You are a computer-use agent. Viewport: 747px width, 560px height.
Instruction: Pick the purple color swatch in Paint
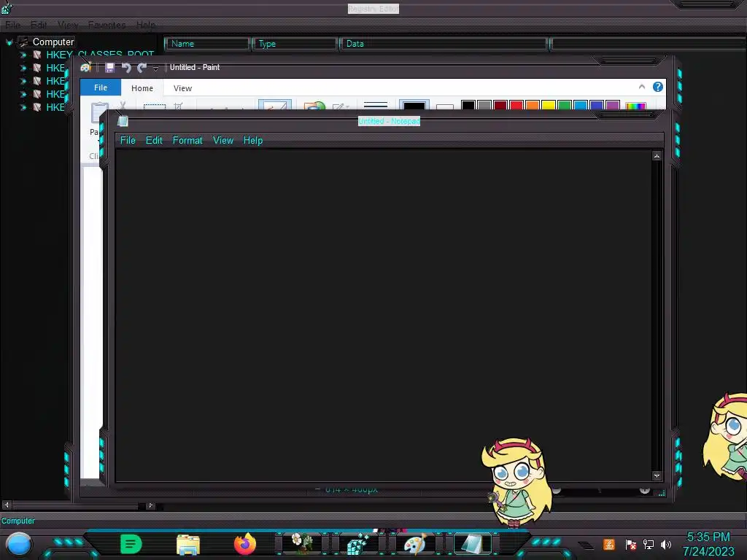click(x=613, y=105)
